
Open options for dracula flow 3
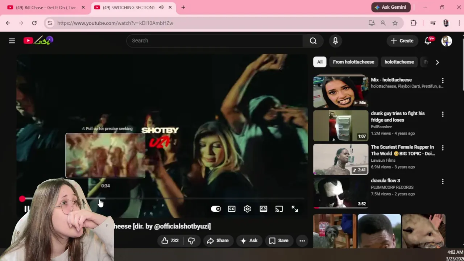pos(443,181)
